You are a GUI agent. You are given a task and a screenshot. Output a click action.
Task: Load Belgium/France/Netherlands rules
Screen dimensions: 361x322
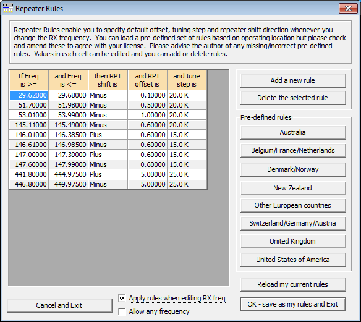pyautogui.click(x=293, y=151)
